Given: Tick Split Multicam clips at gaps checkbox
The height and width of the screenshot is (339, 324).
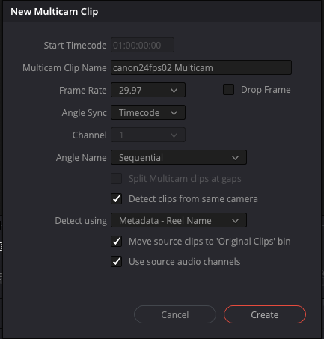Looking at the screenshot, I should [117, 179].
